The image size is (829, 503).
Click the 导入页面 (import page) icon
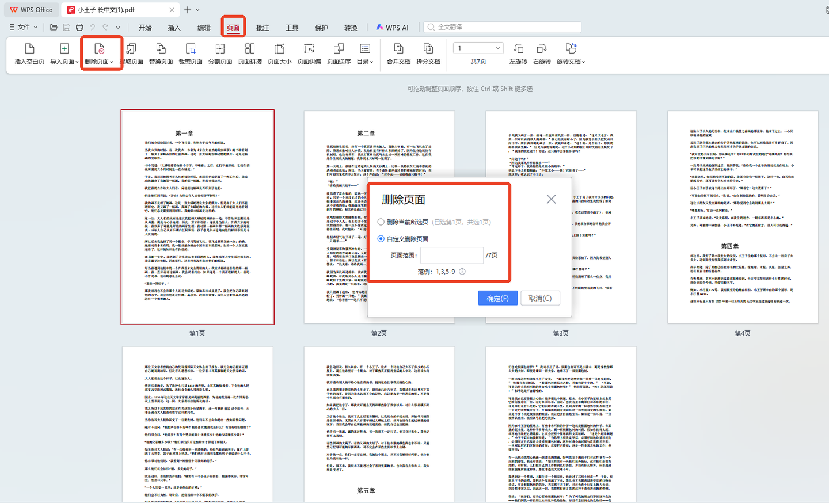click(64, 49)
